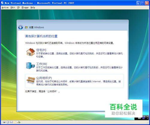Choose the 公共场所(P) public place option
The width and height of the screenshot is (150, 125).
coord(74,81)
